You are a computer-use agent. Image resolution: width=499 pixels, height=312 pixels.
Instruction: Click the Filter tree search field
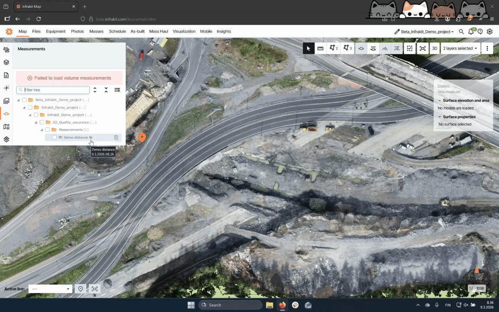tap(55, 90)
